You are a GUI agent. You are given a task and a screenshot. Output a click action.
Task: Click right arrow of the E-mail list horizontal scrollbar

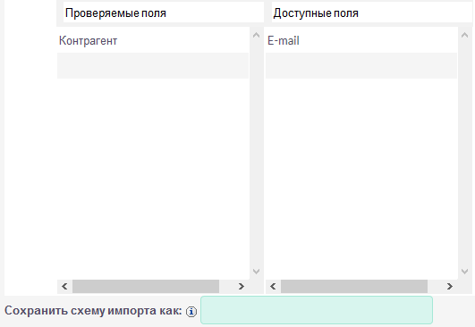pos(450,286)
